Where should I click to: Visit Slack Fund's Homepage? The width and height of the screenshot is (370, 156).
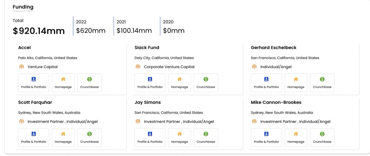[179, 83]
